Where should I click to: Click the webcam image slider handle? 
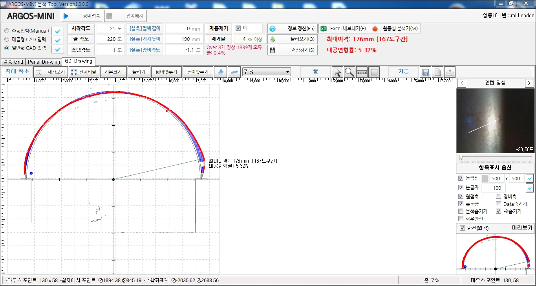(x=461, y=158)
